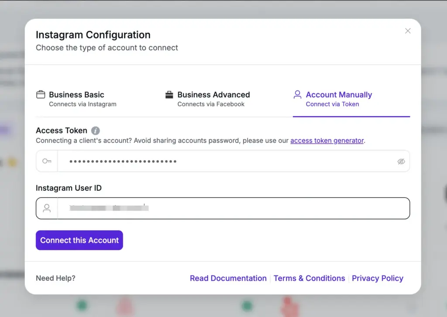
Task: Click inside the Instagram User ID field
Action: click(x=218, y=208)
